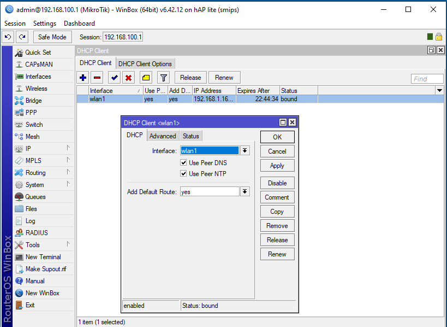Toggle Use Peer DNS checkbox
Screen dimensions: 447x327
(183, 163)
